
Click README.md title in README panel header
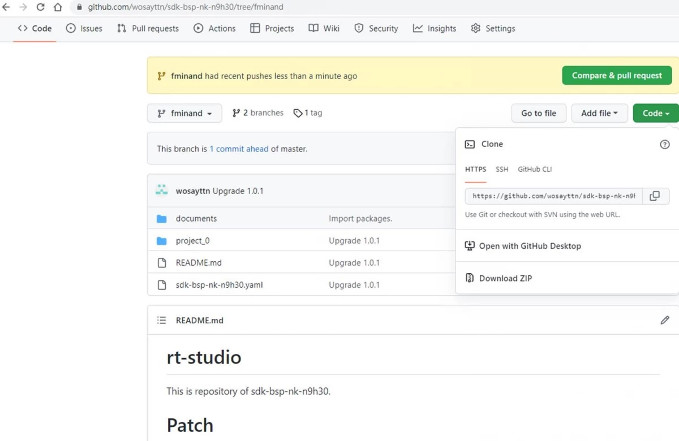[200, 320]
